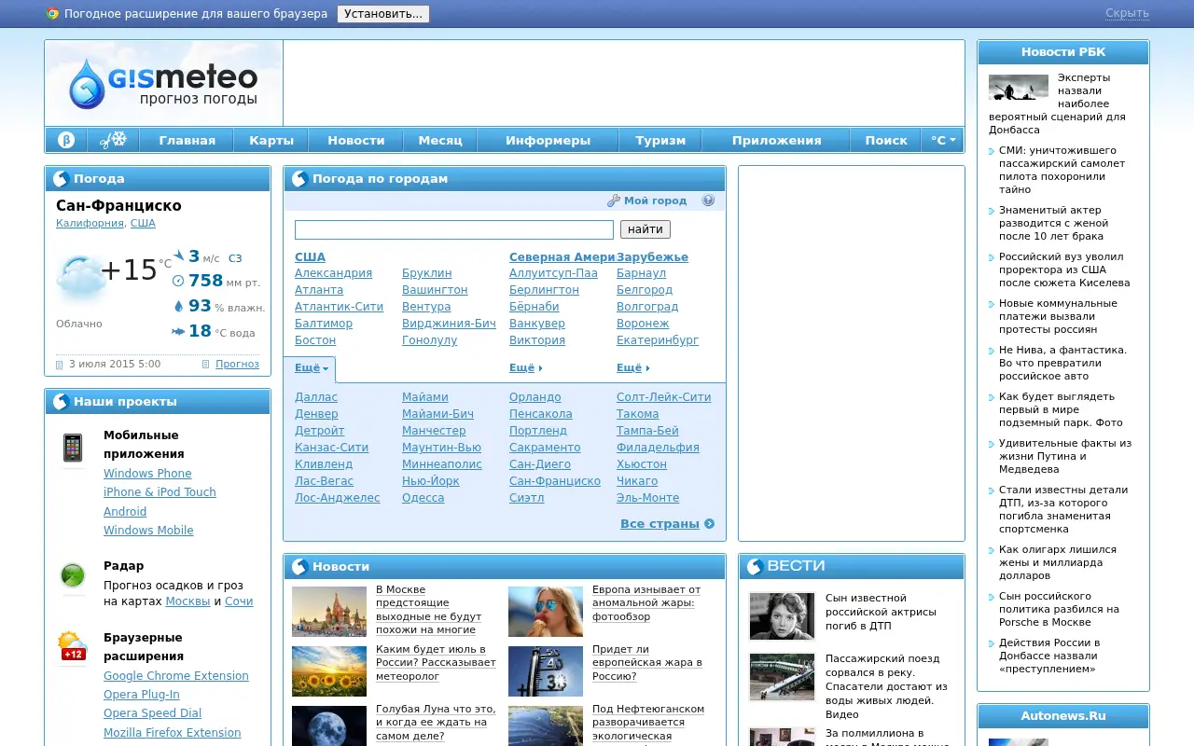
Task: Click the document icon beside Прогноз
Action: pos(206,365)
